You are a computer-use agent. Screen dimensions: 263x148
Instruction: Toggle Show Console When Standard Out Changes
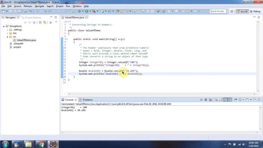coord(225,99)
